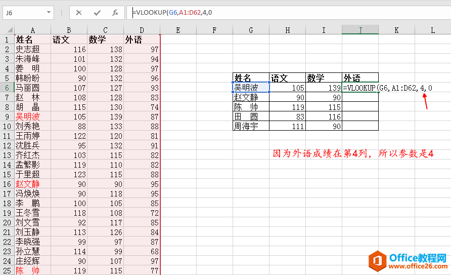The width and height of the screenshot is (451, 275).
Task: Click cell G10 containing 周海宇
Action: (x=251, y=126)
